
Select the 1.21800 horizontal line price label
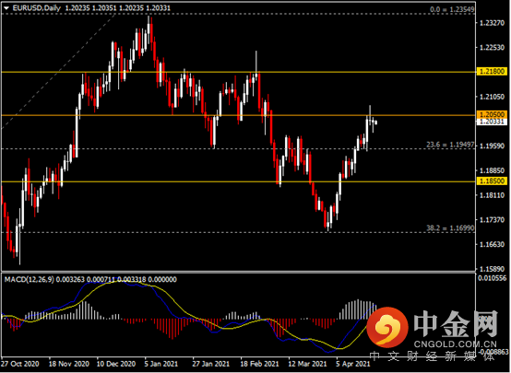492,71
